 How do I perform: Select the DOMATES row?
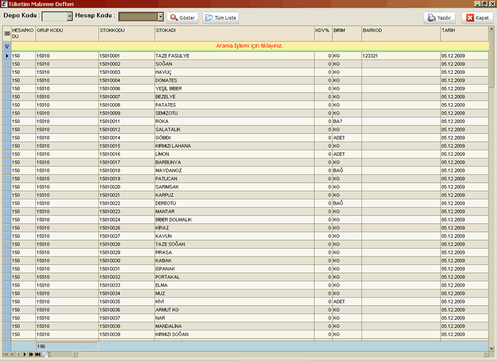pos(250,81)
